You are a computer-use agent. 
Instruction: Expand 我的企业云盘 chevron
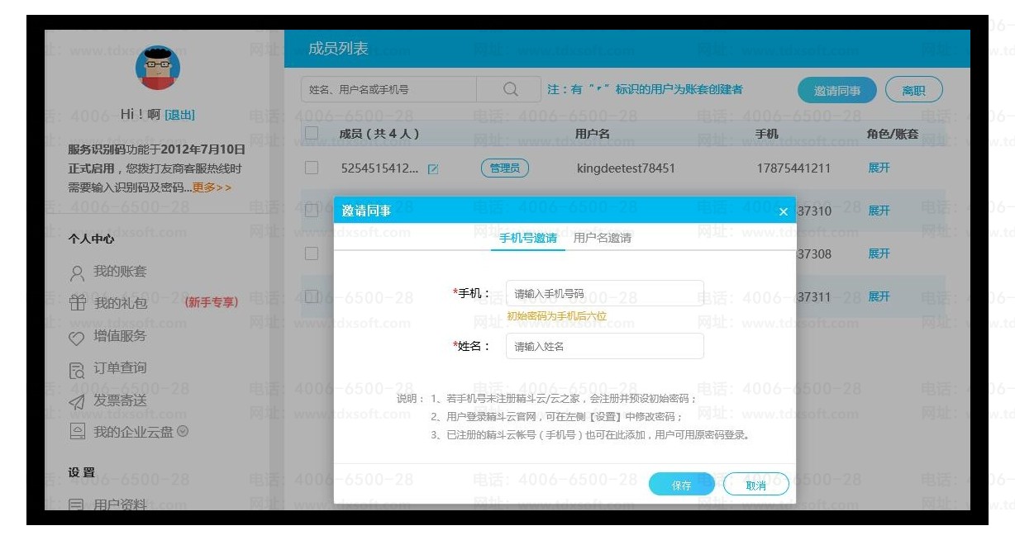183,431
